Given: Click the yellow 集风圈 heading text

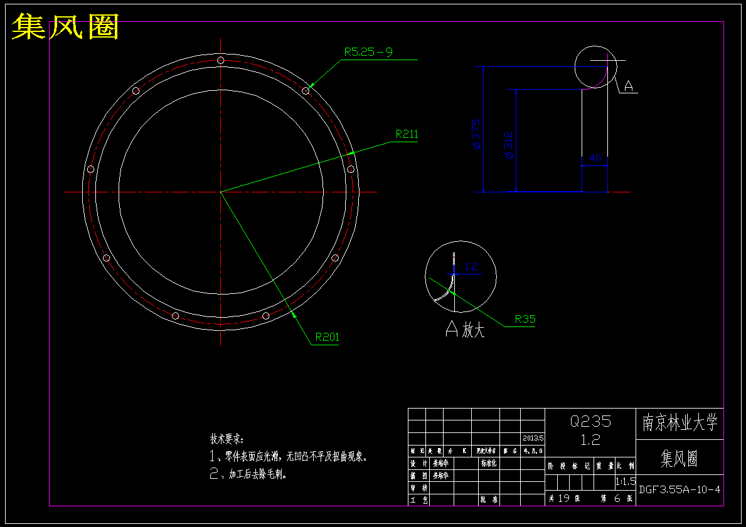Looking at the screenshot, I should (65, 26).
